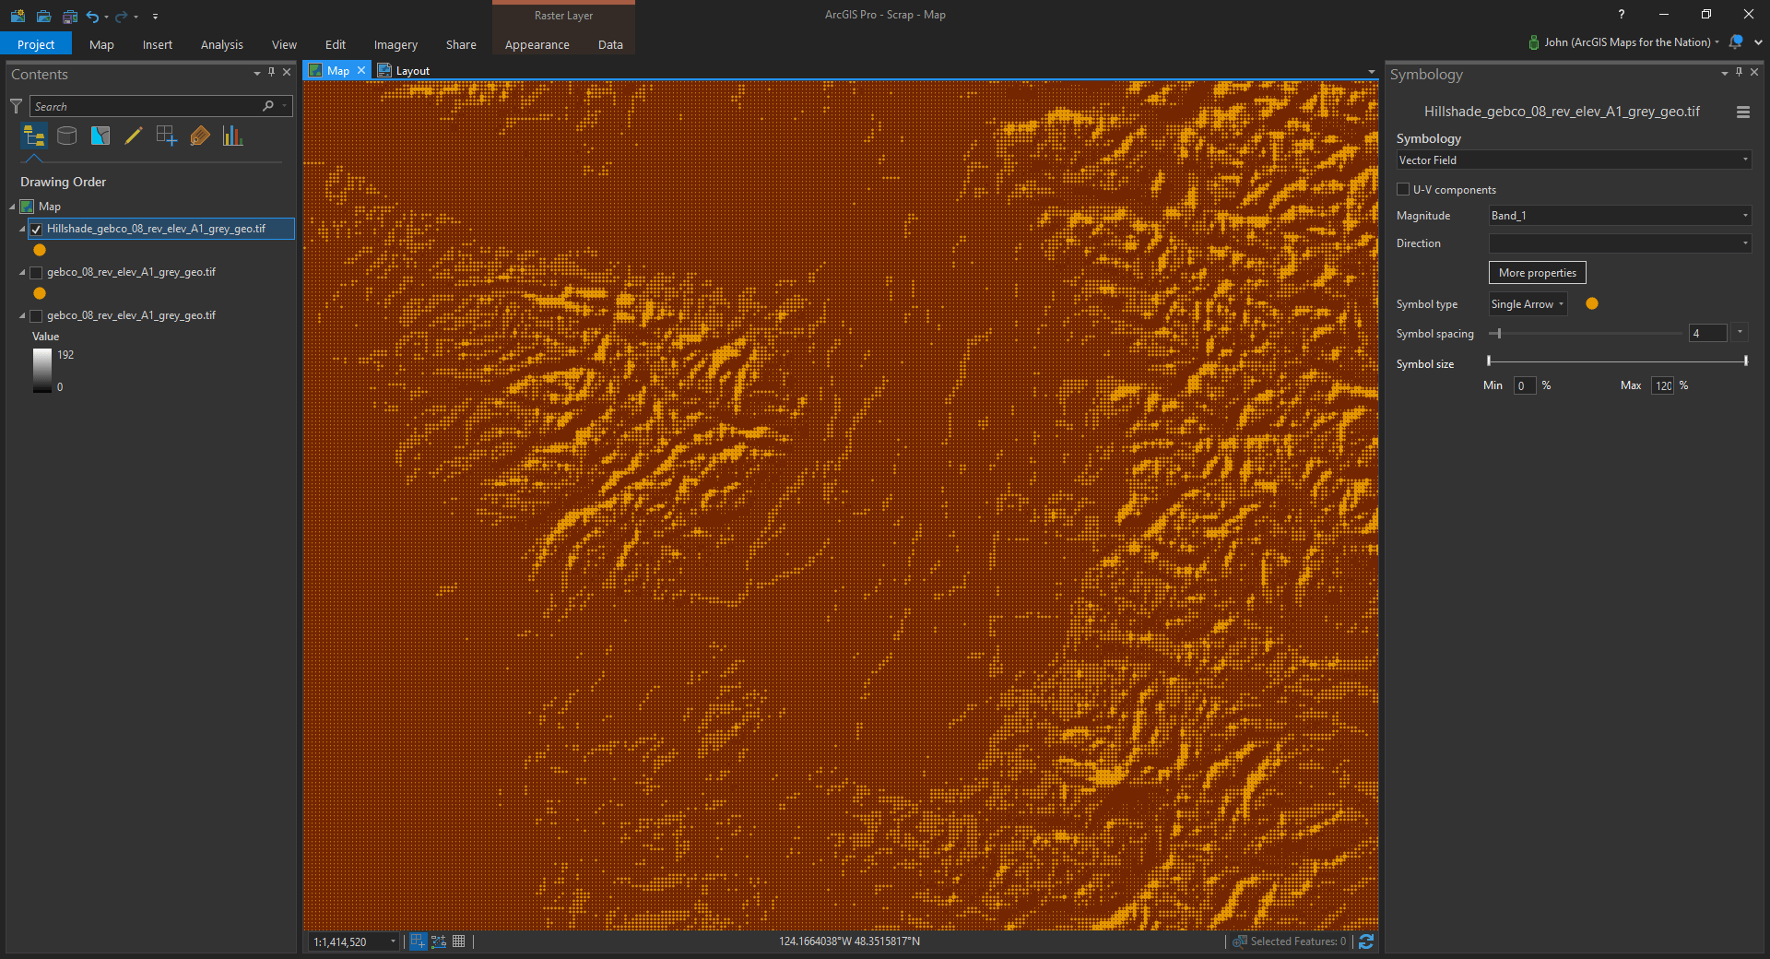Image resolution: width=1770 pixels, height=959 pixels.
Task: Click the More properties button
Action: click(x=1538, y=273)
